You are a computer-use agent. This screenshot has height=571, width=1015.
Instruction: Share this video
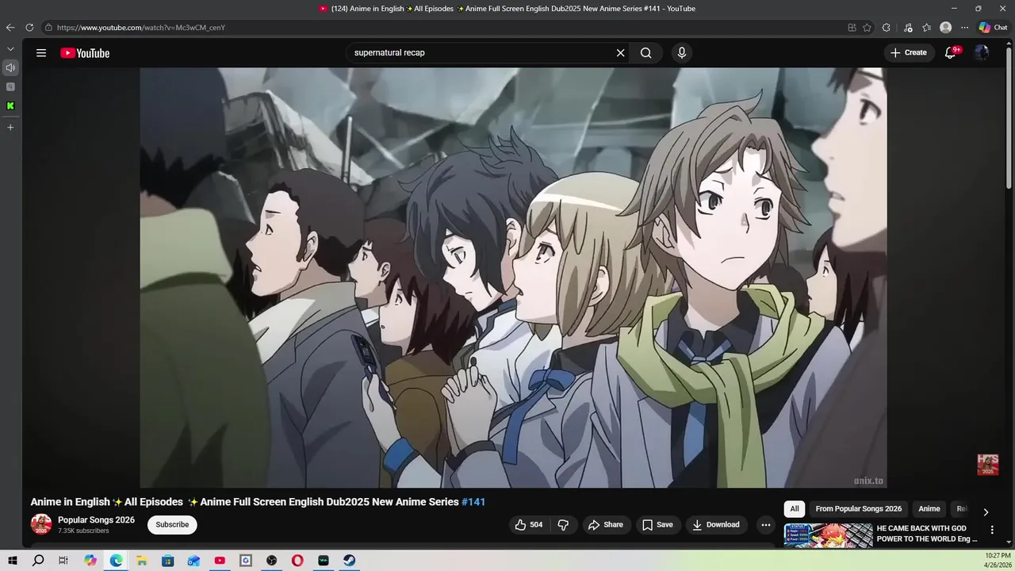pyautogui.click(x=606, y=524)
